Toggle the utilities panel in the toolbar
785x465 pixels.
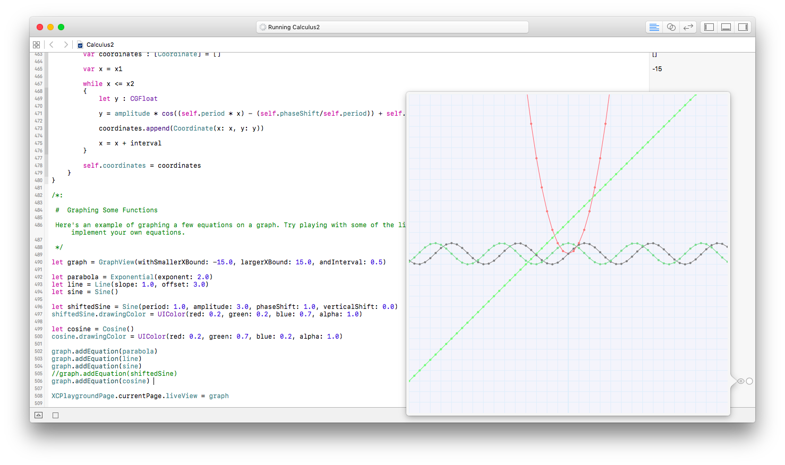743,27
